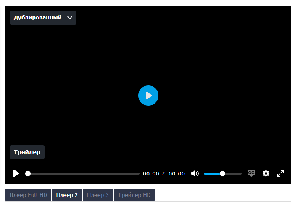Switch to the Плеер 3 tab
The width and height of the screenshot is (303, 202).
pos(98,195)
